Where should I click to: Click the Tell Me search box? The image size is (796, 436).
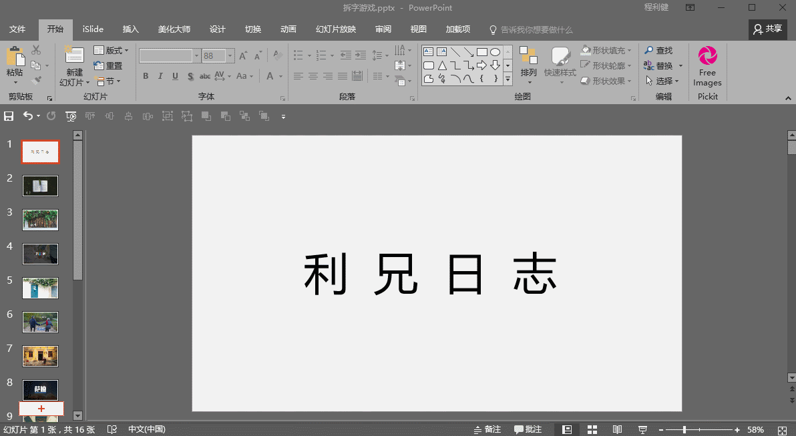pyautogui.click(x=531, y=29)
